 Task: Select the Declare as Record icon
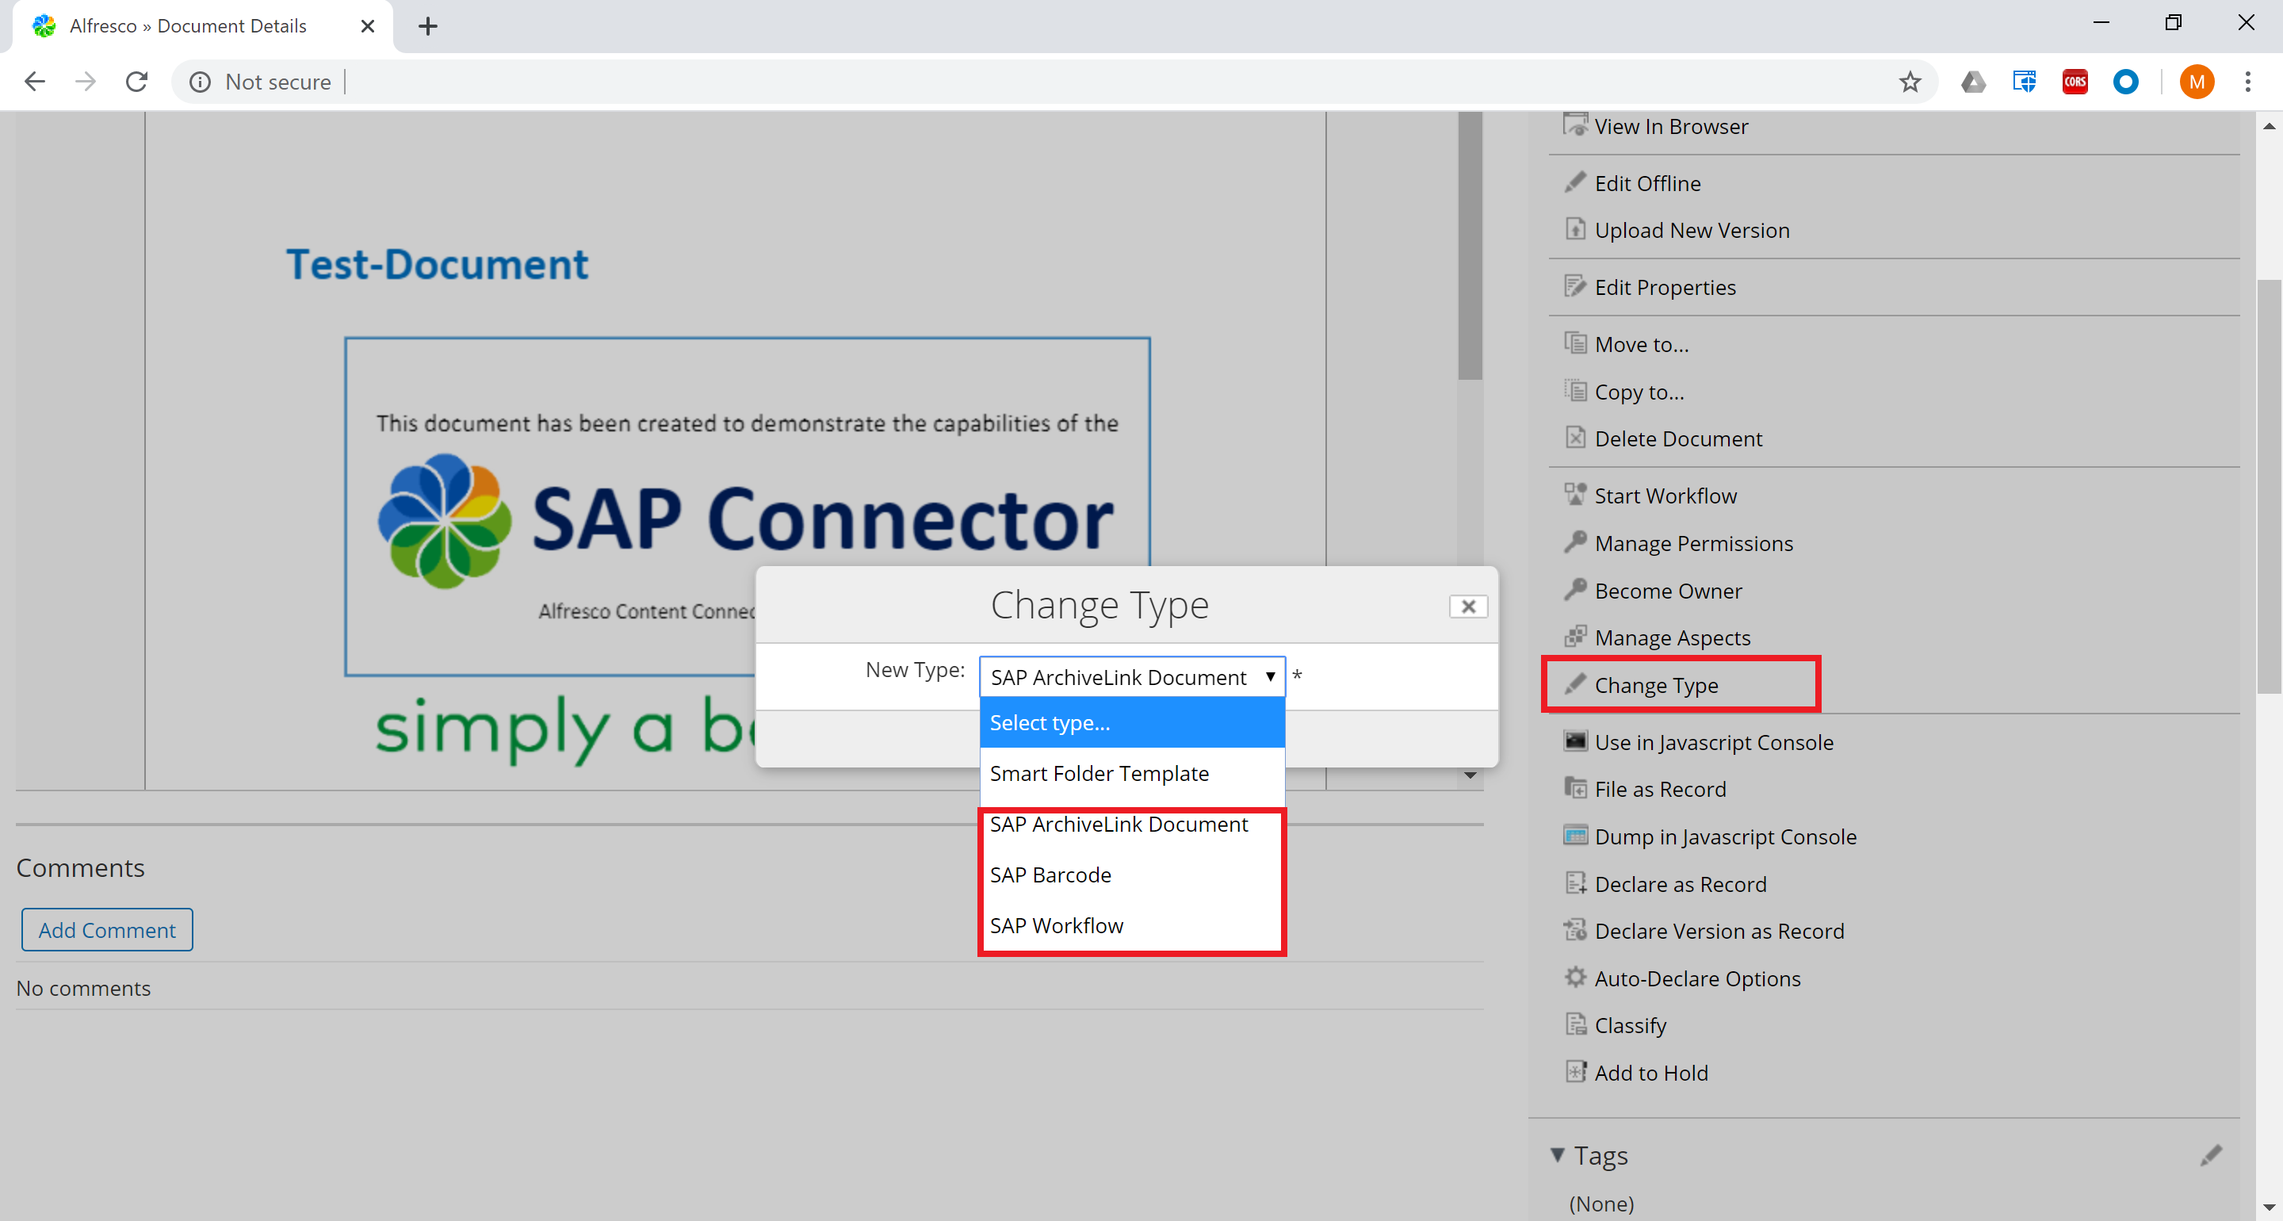(1575, 883)
